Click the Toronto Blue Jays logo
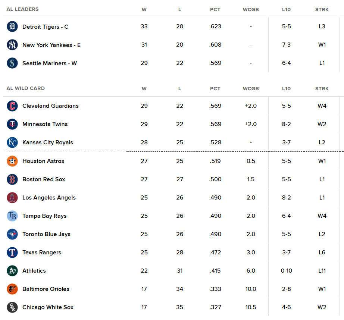344x320 pixels. (x=12, y=234)
